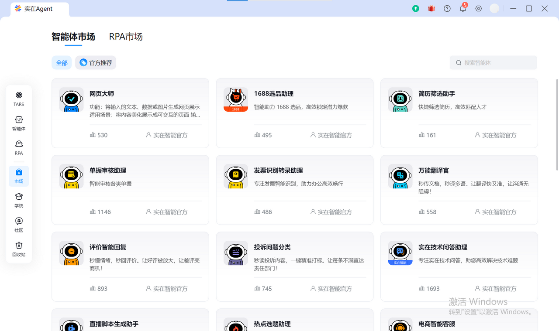559x331 pixels.
Task: Open the 直播脚本生成助手 card title
Action: pos(114,324)
